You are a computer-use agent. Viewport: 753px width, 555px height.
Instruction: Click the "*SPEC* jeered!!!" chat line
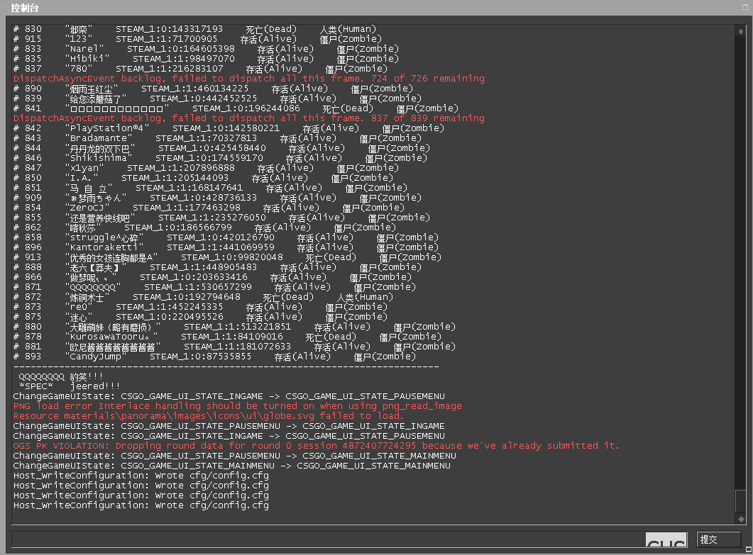click(x=70, y=386)
